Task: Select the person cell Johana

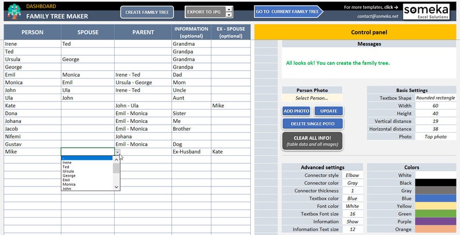Action: (x=32, y=121)
